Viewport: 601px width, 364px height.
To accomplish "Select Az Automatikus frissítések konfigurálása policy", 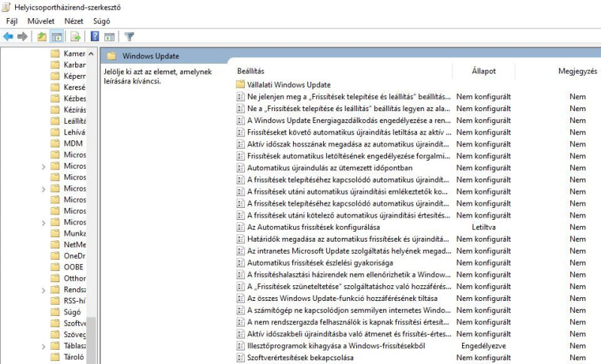I will (313, 227).
